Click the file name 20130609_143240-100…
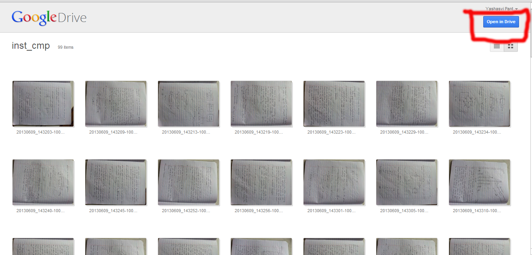The width and height of the screenshot is (532, 255). point(40,211)
